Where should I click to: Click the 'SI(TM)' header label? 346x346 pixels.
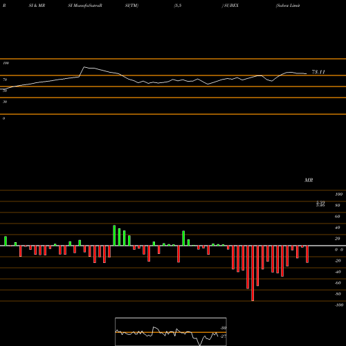pyautogui.click(x=131, y=6)
